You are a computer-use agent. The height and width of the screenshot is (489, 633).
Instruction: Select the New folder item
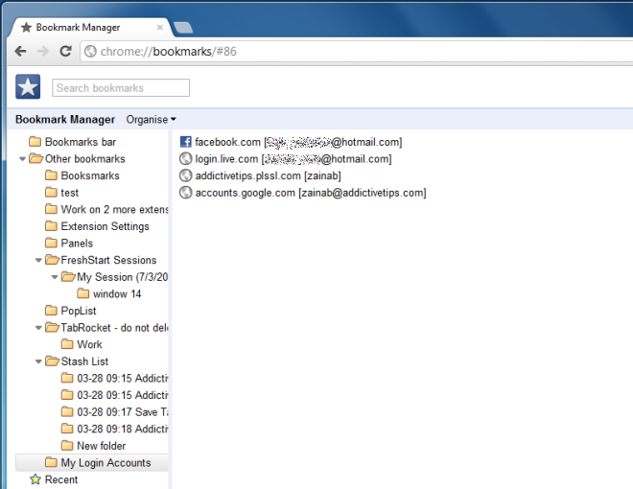pyautogui.click(x=101, y=446)
